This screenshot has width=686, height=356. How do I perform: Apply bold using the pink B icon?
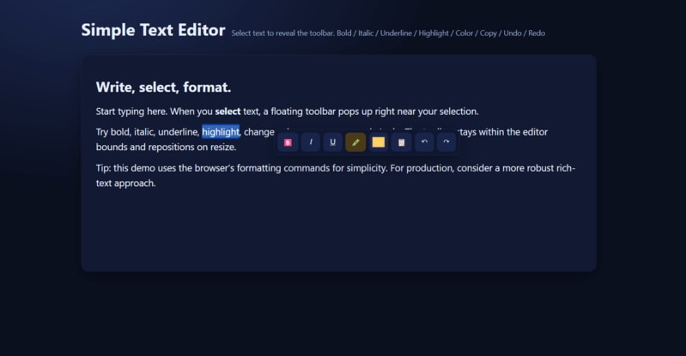288,142
